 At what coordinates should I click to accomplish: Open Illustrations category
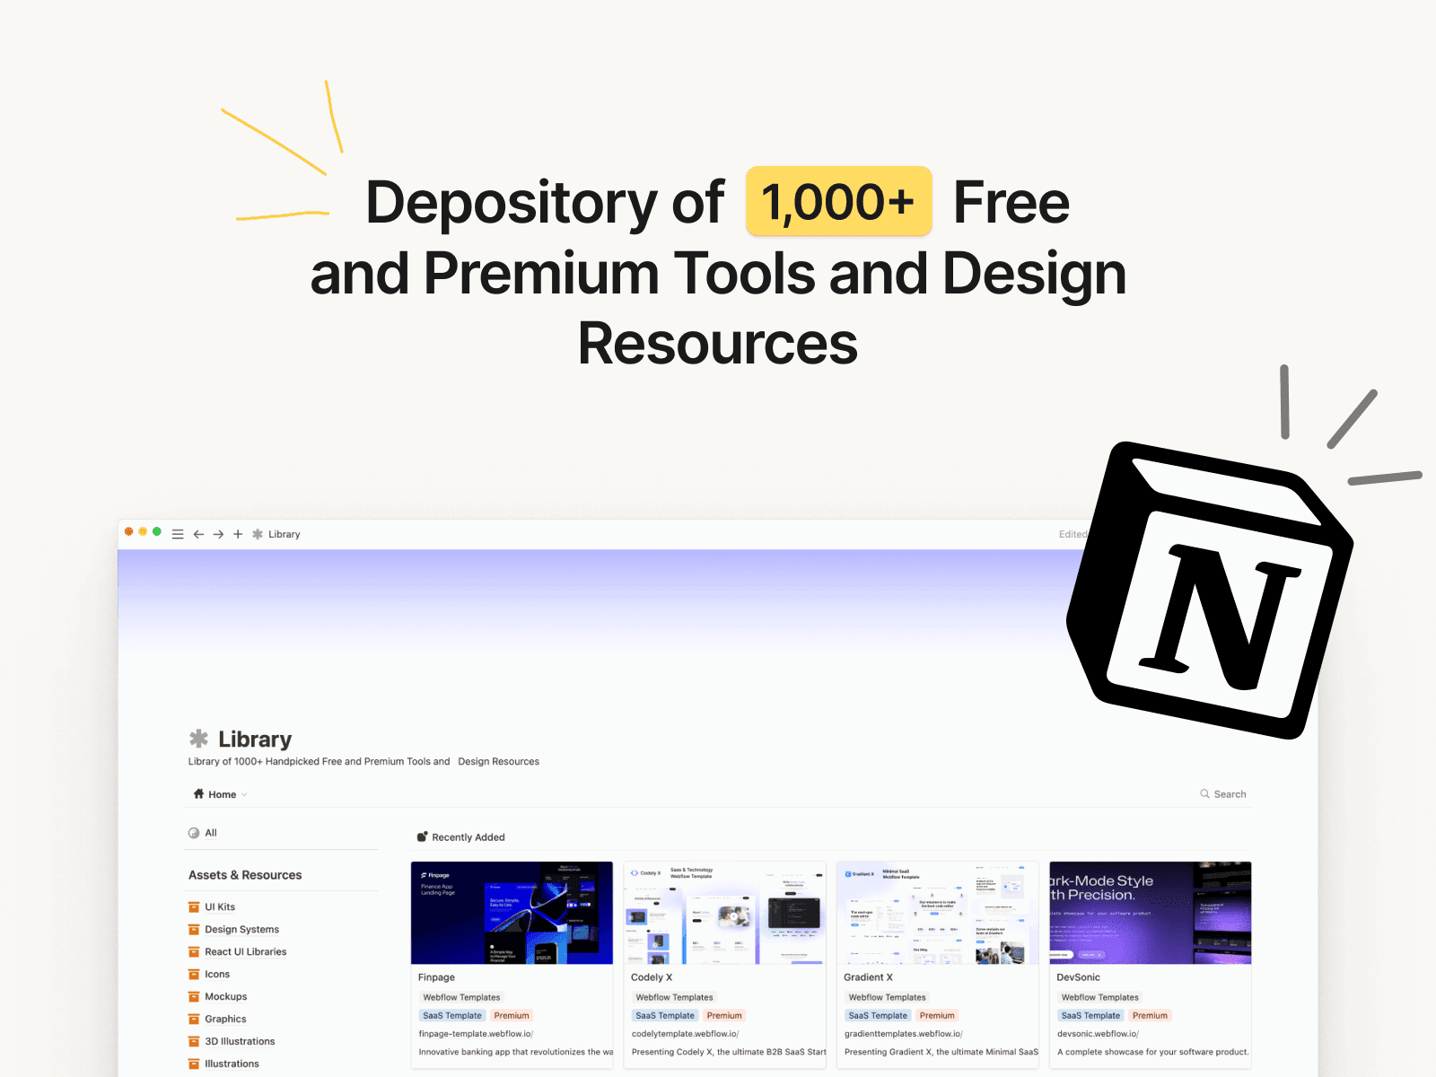pos(232,1064)
